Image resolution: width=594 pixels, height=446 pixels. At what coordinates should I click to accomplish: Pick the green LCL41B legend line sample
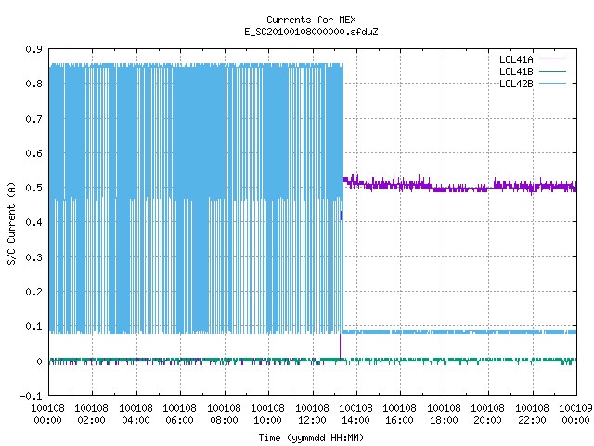[552, 72]
